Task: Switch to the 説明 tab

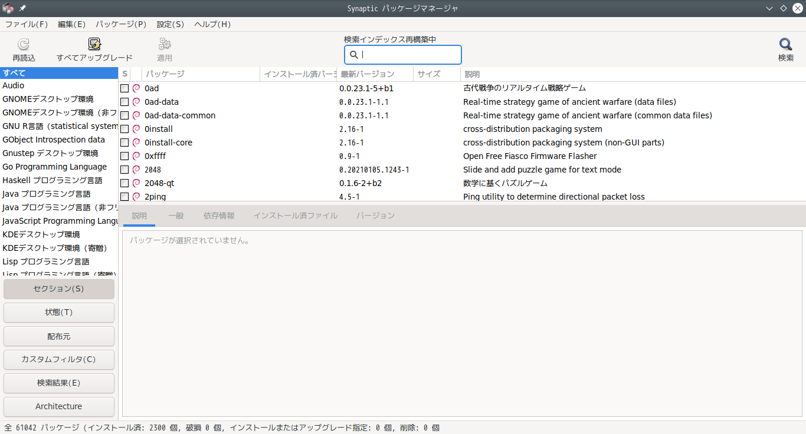Action: [x=139, y=216]
